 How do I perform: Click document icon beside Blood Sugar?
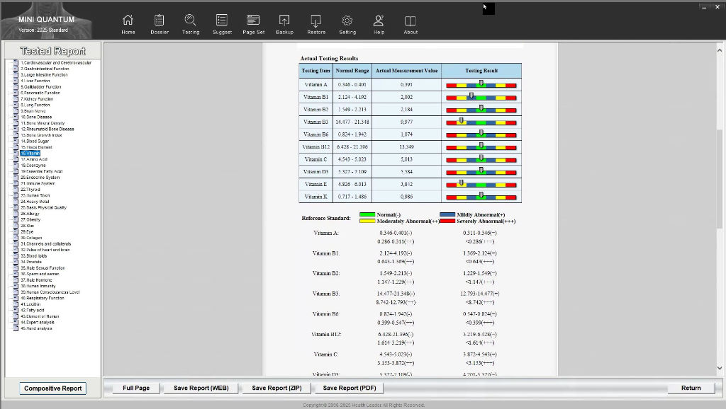coord(16,141)
